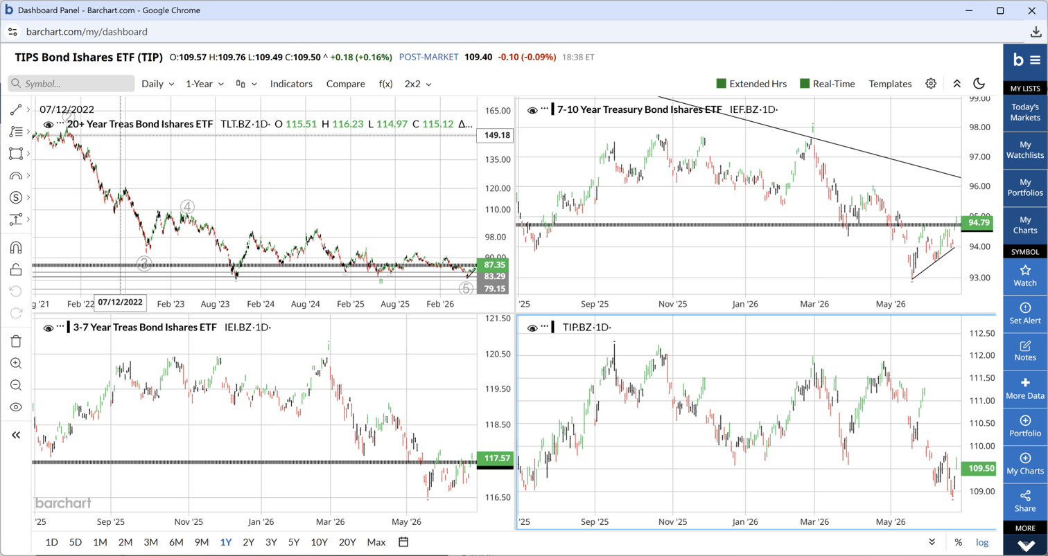Open the 1-Year period dropdown
This screenshot has width=1048, height=556.
point(204,84)
